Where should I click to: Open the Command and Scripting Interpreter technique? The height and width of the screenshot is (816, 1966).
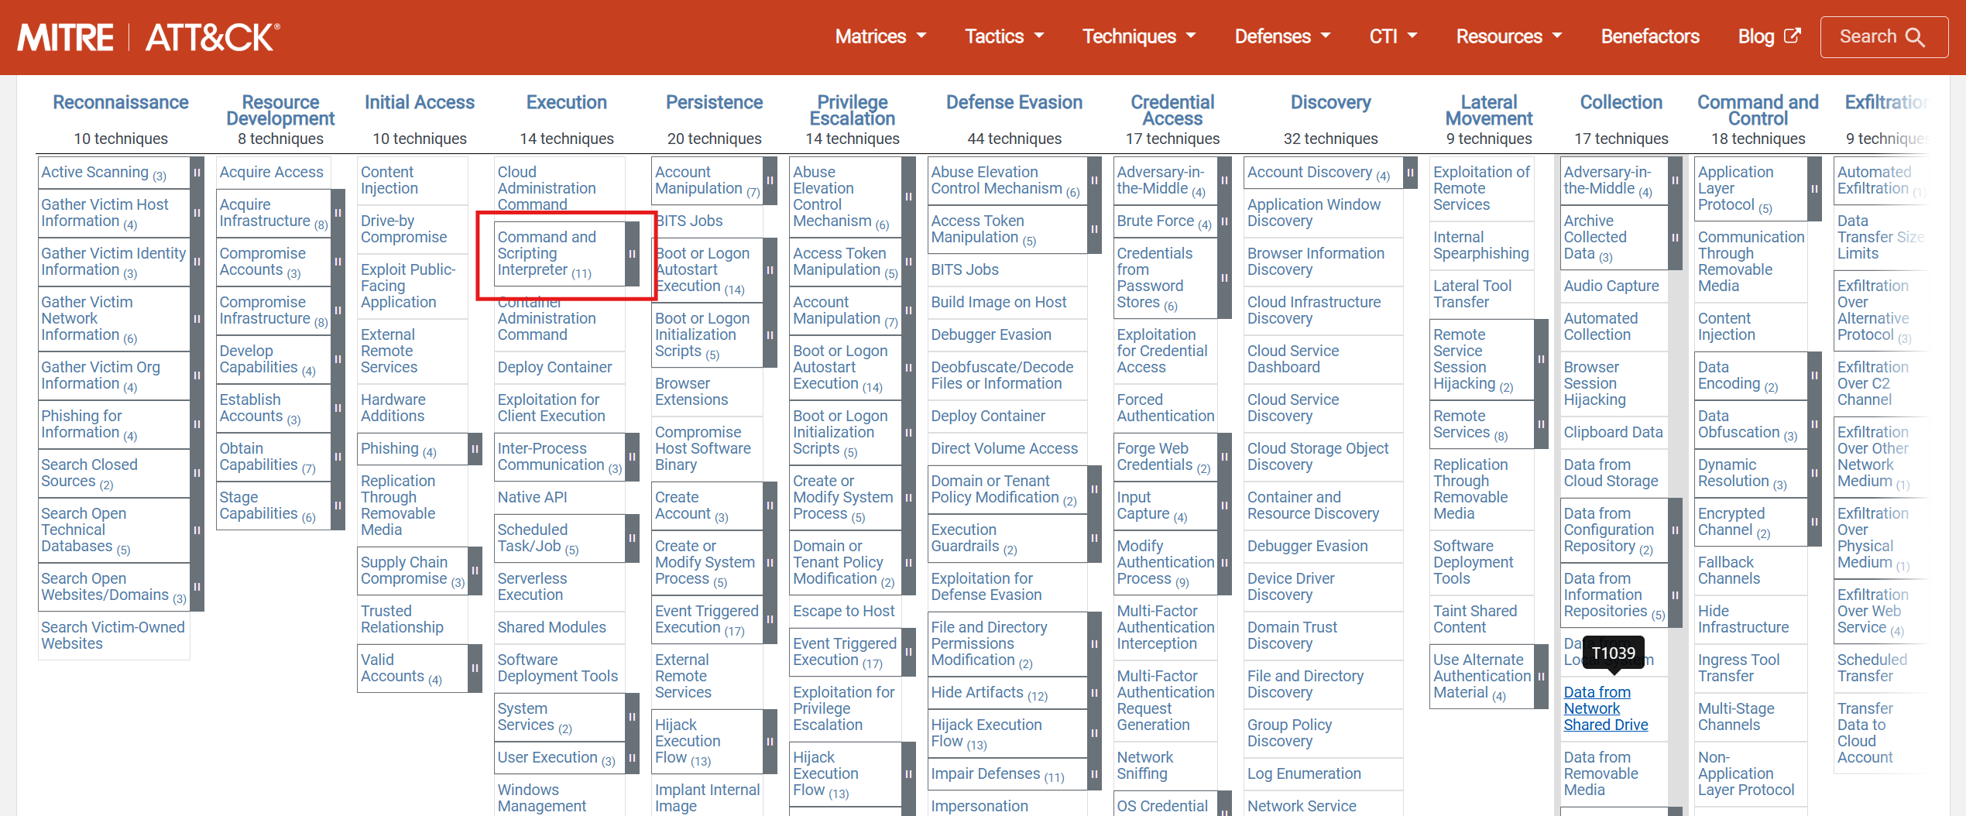click(546, 254)
